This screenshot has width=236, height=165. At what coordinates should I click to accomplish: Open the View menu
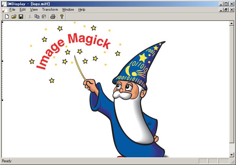pyautogui.click(x=34, y=10)
